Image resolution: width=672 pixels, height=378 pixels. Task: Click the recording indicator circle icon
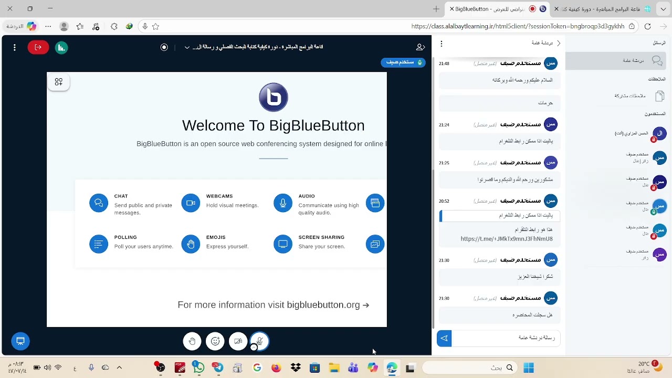pyautogui.click(x=164, y=47)
